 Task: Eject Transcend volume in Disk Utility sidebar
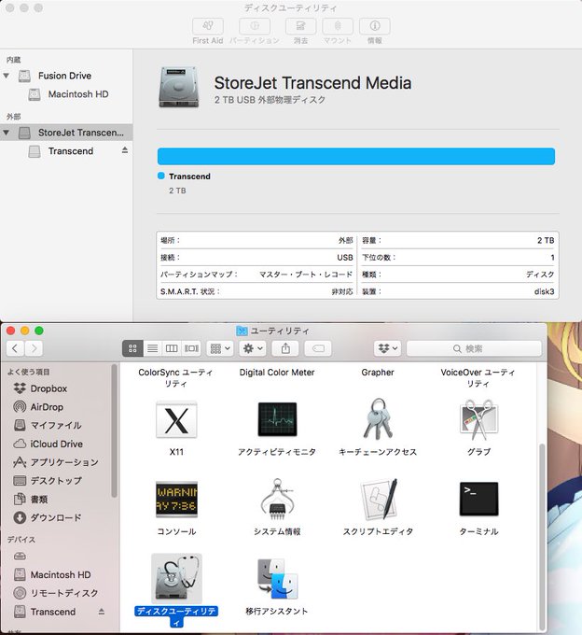coord(125,150)
